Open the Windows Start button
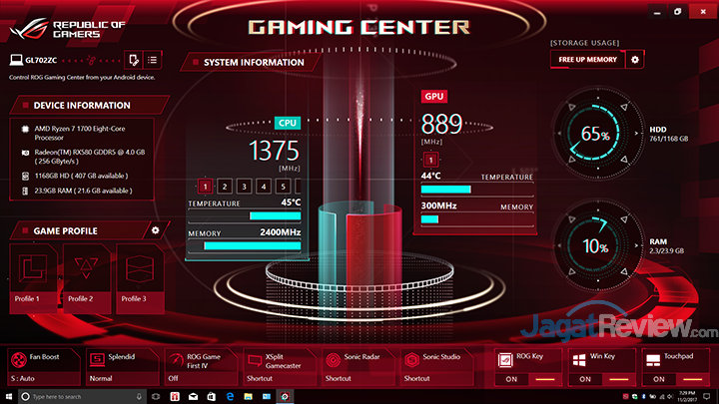Viewport: 719px width, 404px height. point(8,397)
